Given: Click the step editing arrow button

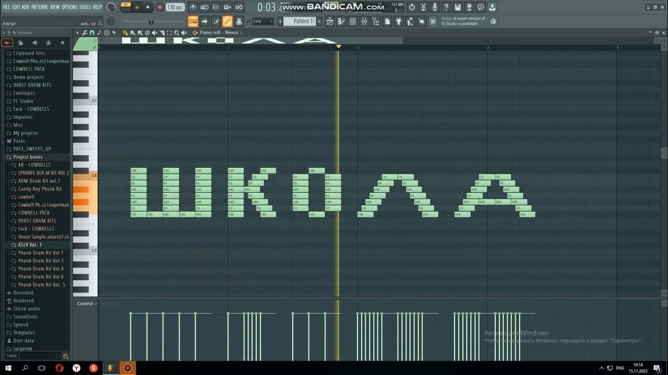Looking at the screenshot, I should tap(204, 21).
